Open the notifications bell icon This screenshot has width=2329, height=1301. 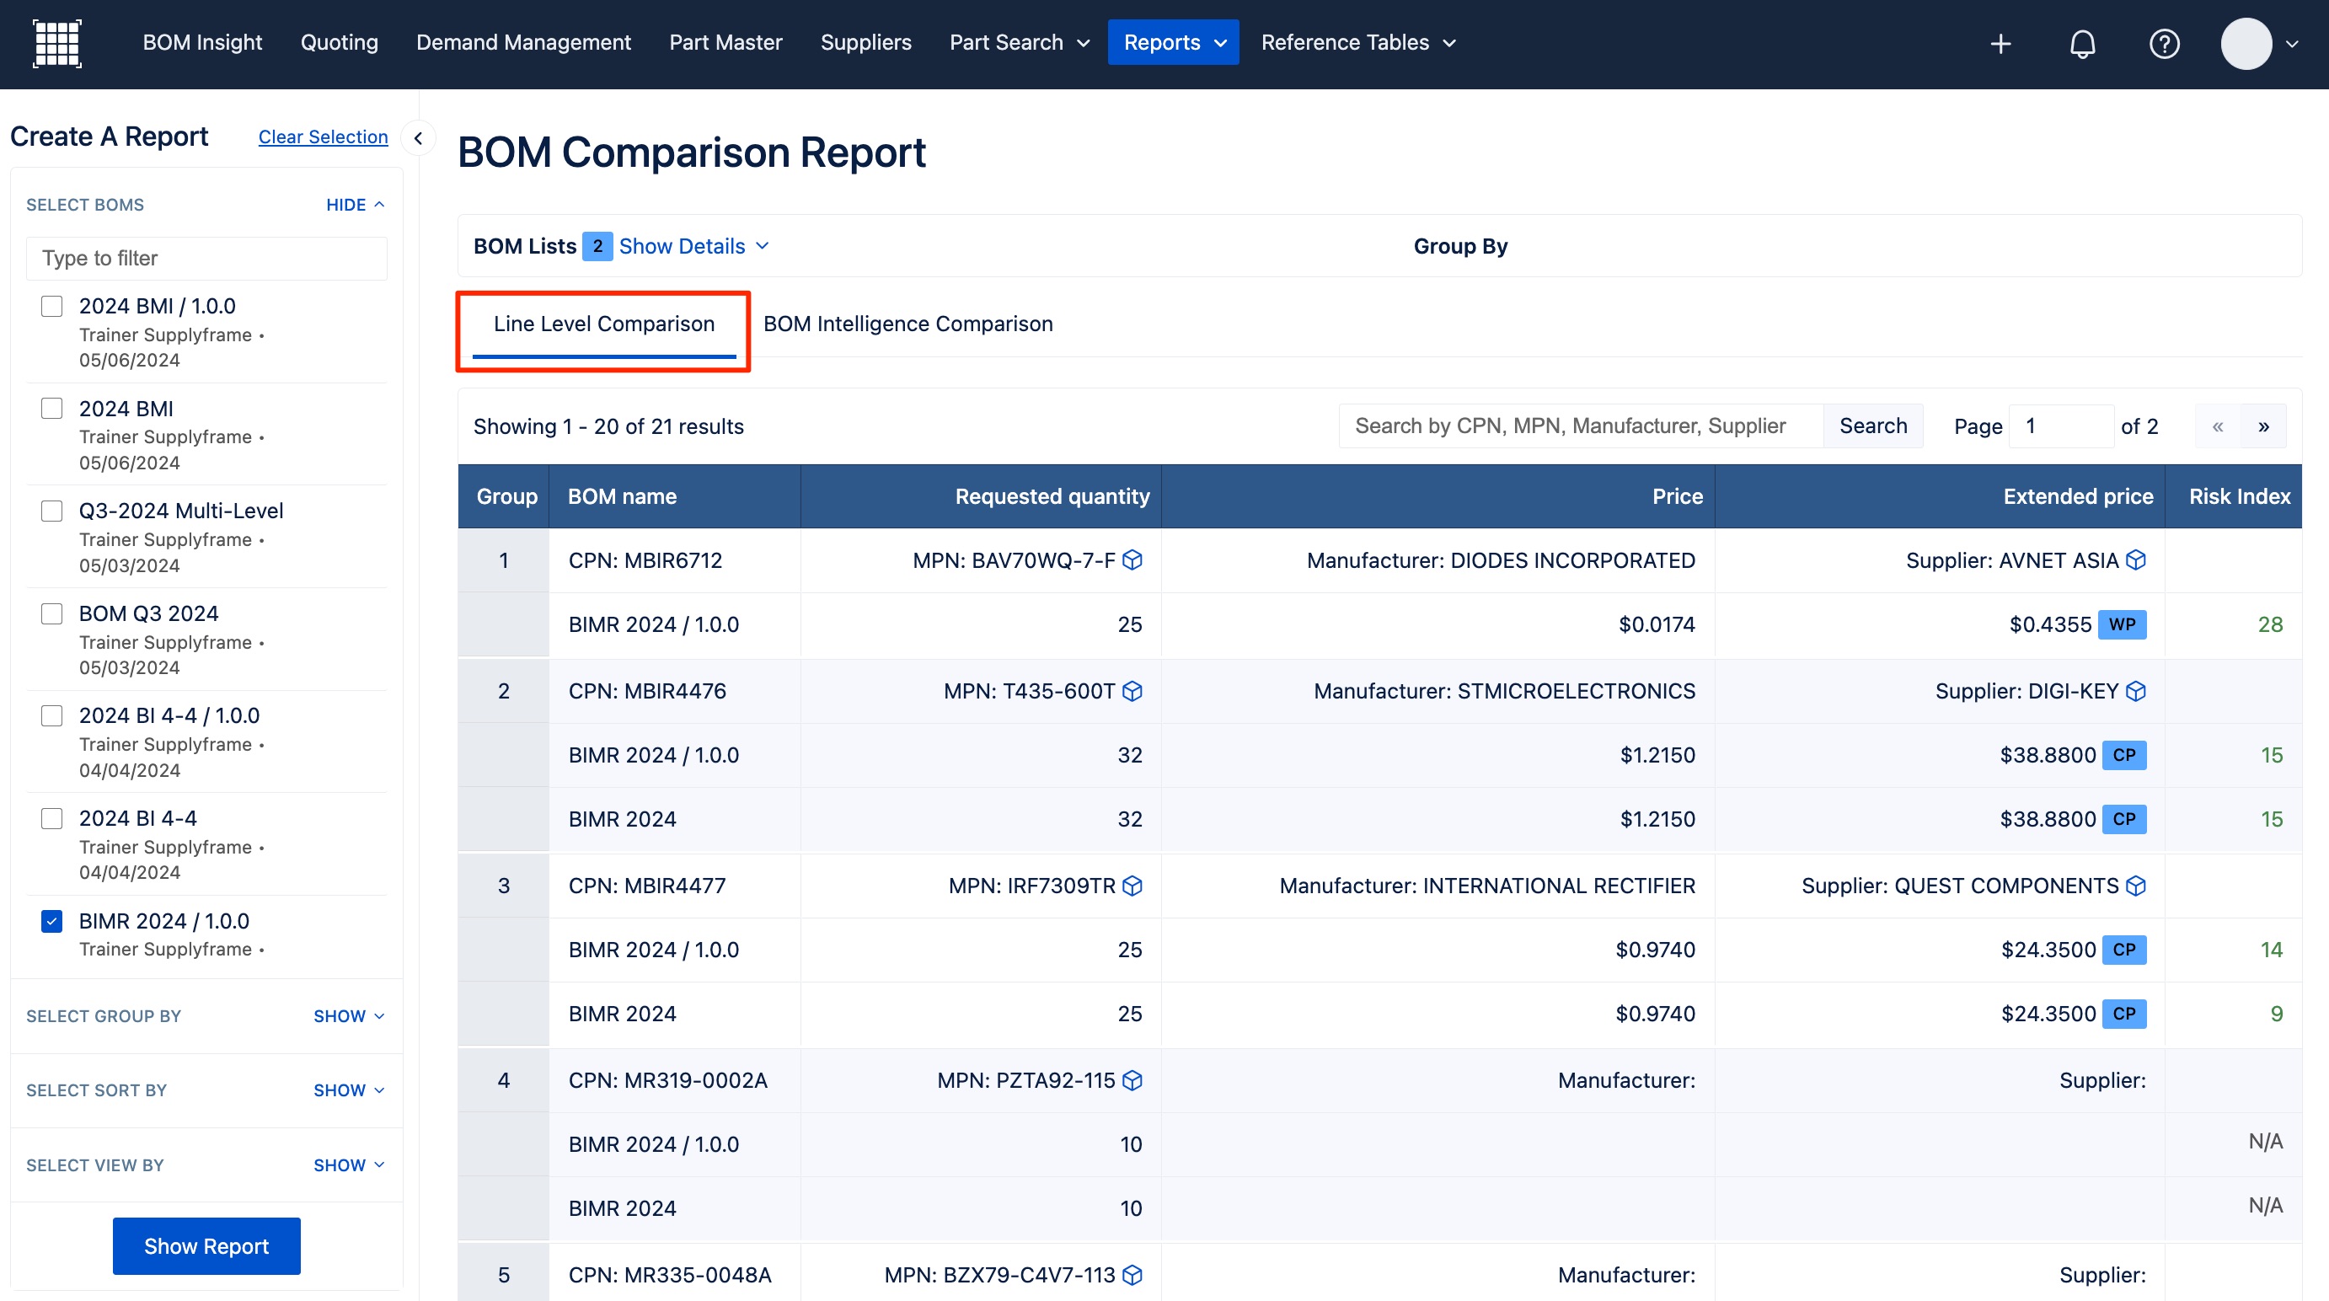[2082, 44]
